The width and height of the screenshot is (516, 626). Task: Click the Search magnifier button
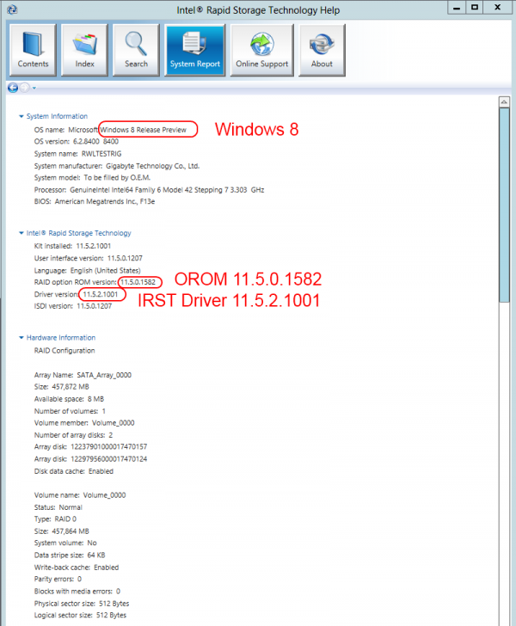136,50
